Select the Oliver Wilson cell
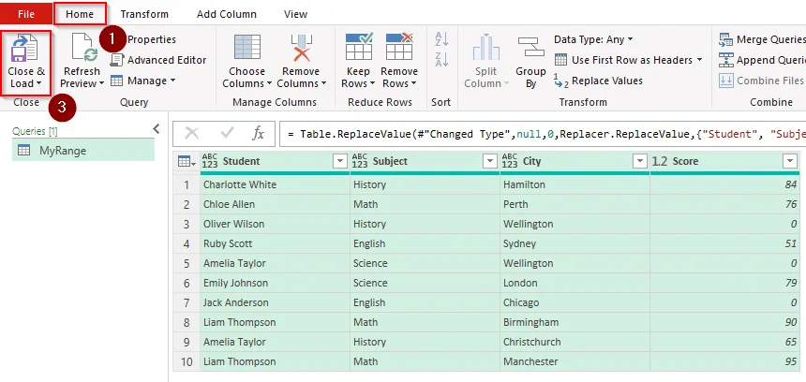 tap(275, 224)
